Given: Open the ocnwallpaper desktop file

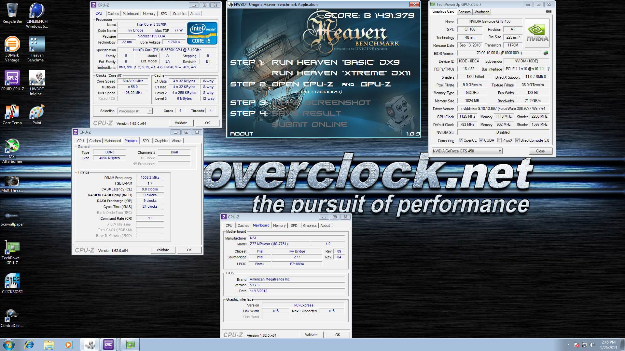Looking at the screenshot, I should tap(12, 218).
